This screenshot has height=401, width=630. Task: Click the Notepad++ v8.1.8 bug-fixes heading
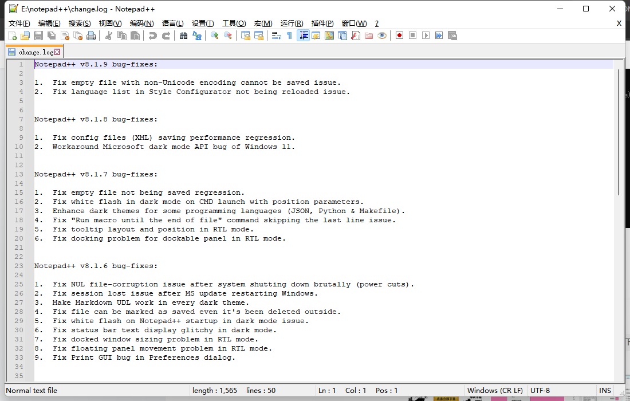point(96,119)
